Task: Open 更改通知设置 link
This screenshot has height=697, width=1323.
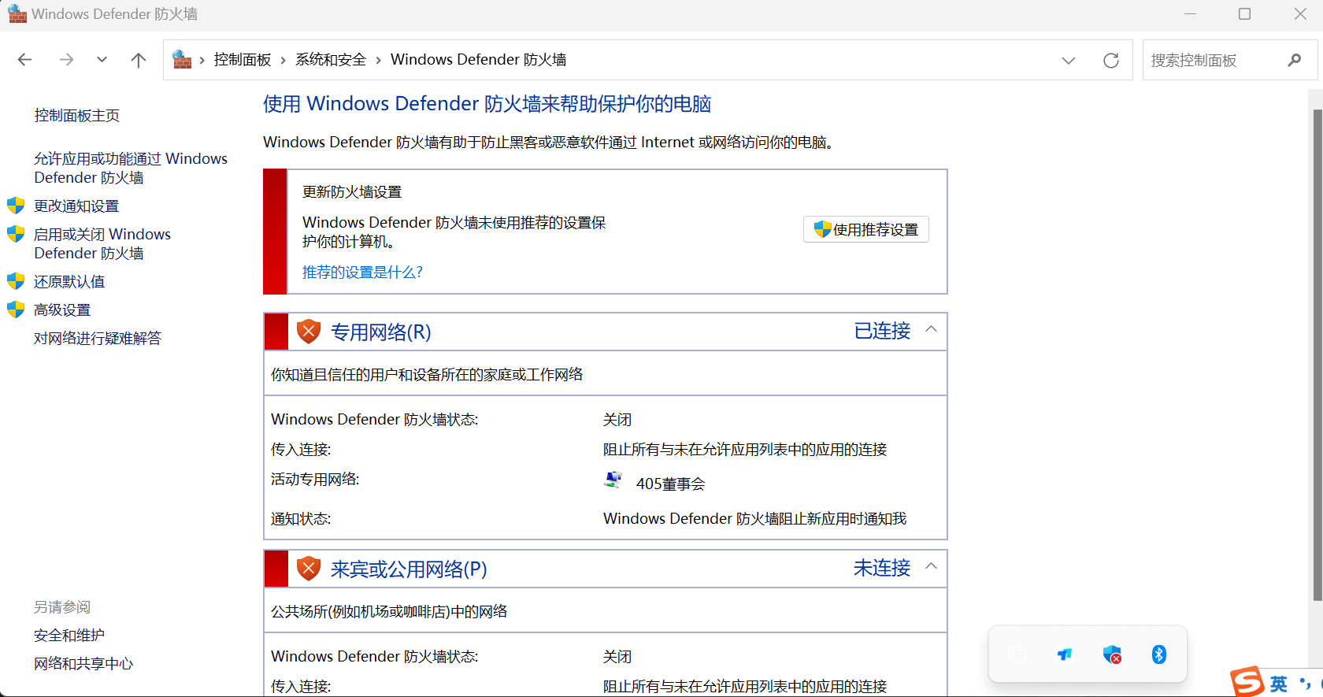Action: 76,206
